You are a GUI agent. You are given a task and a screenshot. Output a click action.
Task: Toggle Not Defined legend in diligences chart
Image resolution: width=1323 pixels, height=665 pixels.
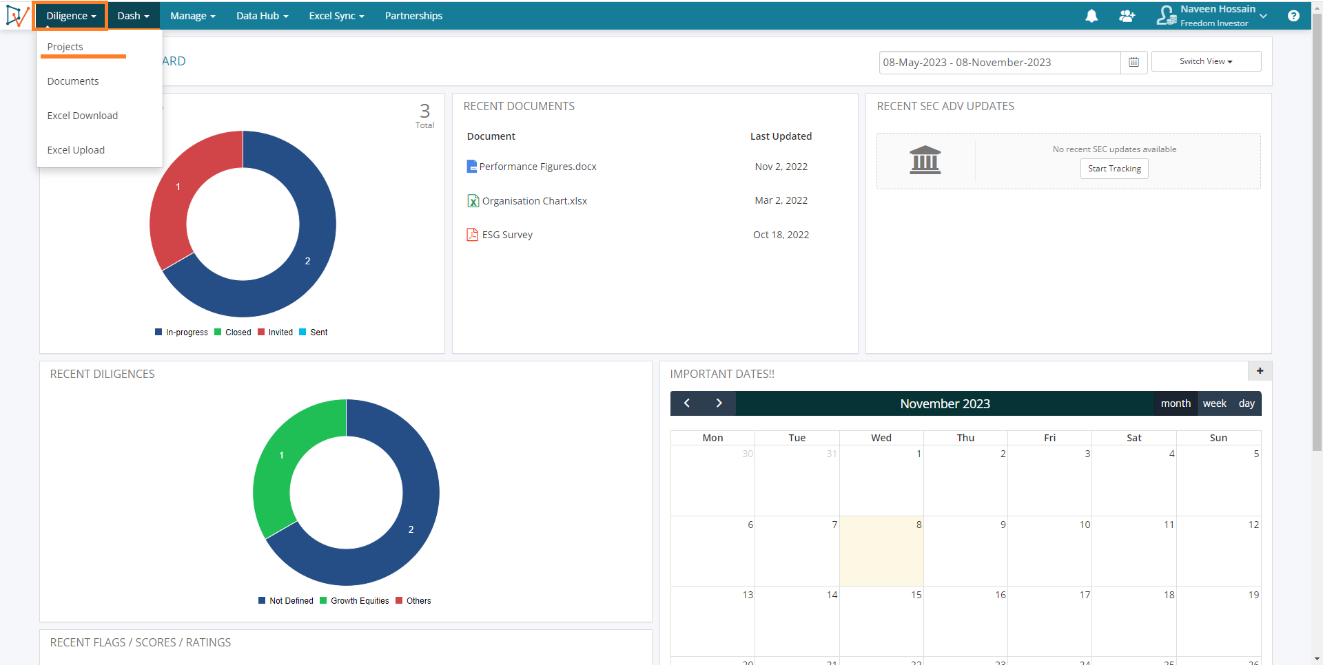tap(286, 601)
